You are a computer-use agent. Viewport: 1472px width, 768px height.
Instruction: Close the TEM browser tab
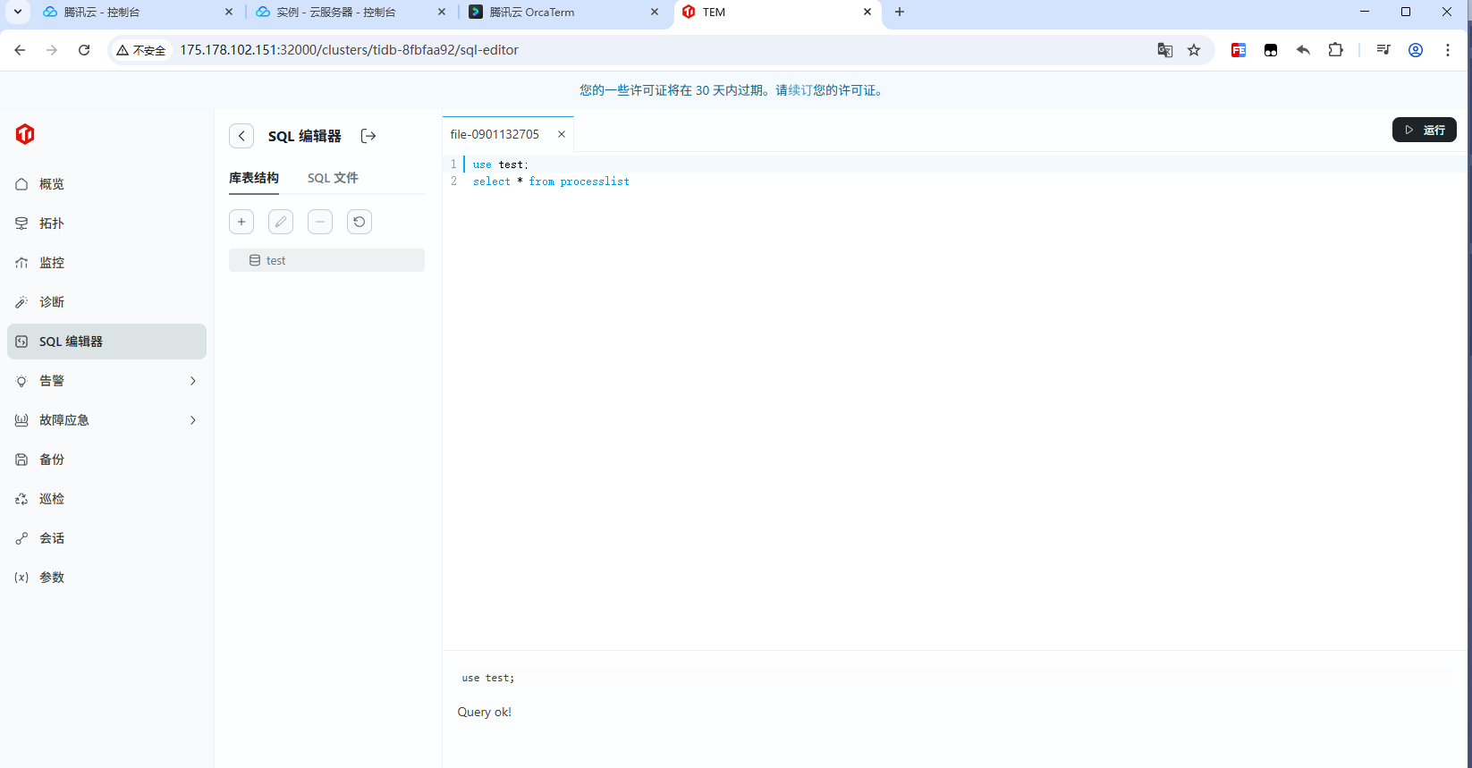867,13
